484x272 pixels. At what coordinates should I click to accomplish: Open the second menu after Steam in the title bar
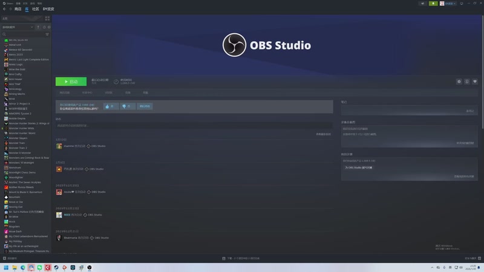(x=18, y=4)
